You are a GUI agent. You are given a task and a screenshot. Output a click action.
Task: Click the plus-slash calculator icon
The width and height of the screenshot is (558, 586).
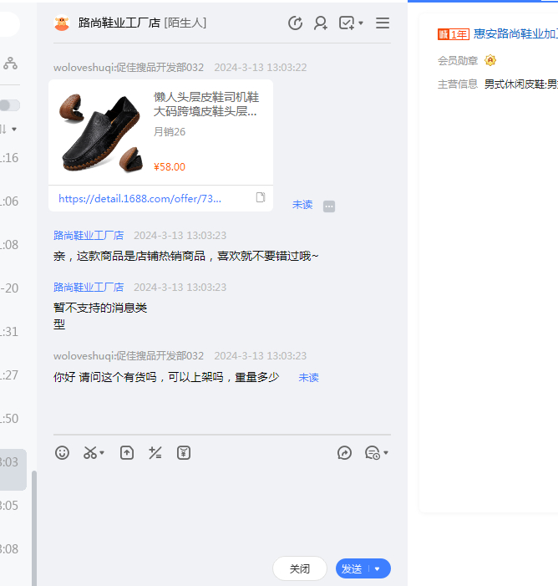point(155,453)
